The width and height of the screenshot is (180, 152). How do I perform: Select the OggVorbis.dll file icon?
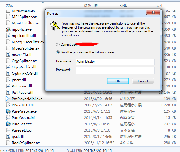(x=8, y=67)
